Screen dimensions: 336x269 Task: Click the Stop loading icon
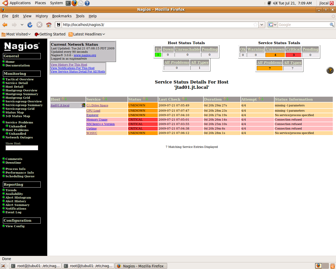(x=39, y=25)
